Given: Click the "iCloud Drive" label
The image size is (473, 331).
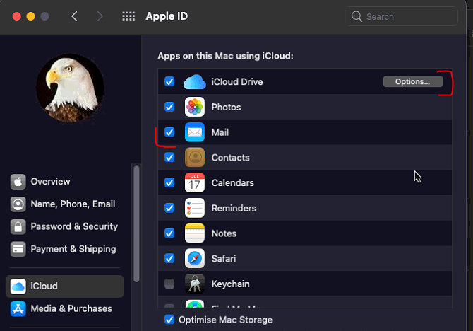Looking at the screenshot, I should 237,82.
